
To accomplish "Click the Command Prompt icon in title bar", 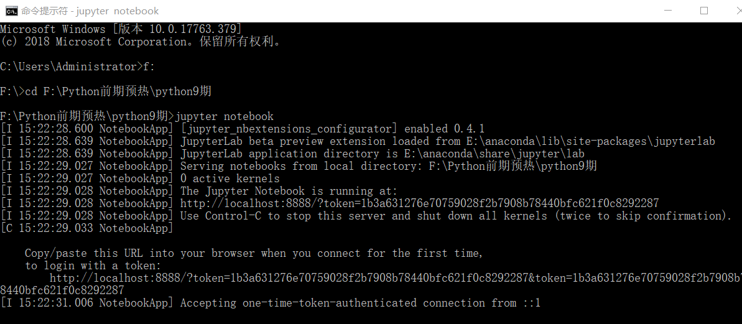I will point(11,11).
